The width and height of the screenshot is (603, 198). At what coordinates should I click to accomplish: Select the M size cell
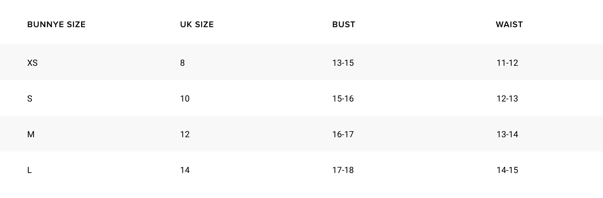click(31, 134)
